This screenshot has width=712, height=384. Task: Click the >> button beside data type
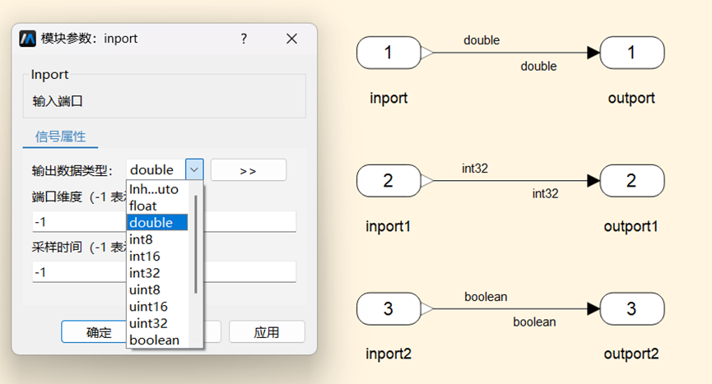tap(249, 170)
